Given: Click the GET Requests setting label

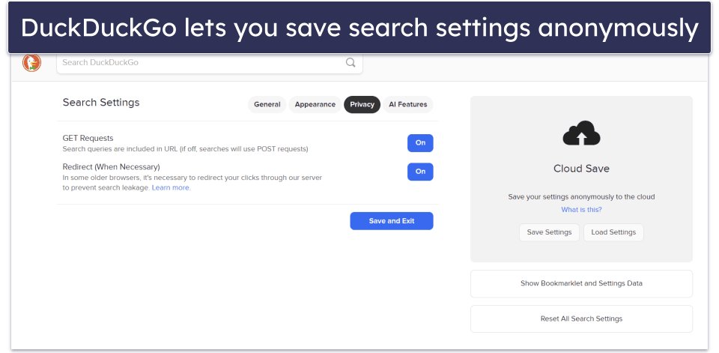Looking at the screenshot, I should (88, 138).
